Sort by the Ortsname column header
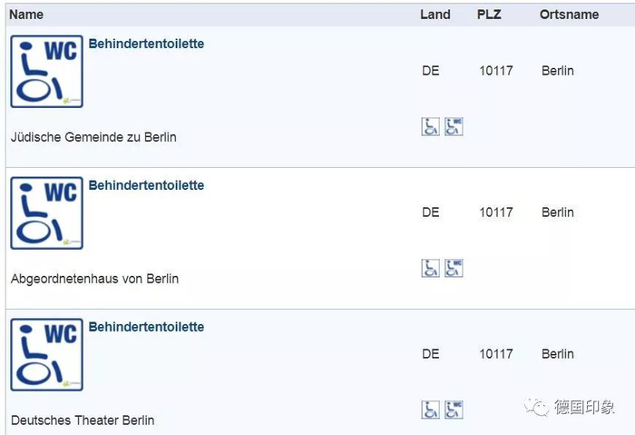 click(x=569, y=15)
